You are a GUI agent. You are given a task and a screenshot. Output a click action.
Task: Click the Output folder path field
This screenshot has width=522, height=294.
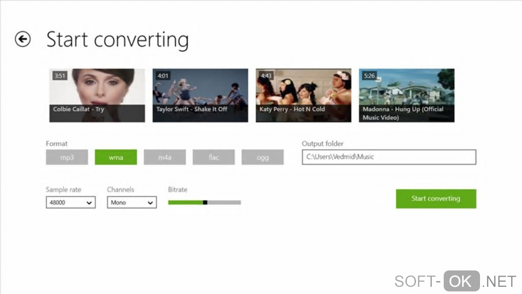[x=389, y=157]
